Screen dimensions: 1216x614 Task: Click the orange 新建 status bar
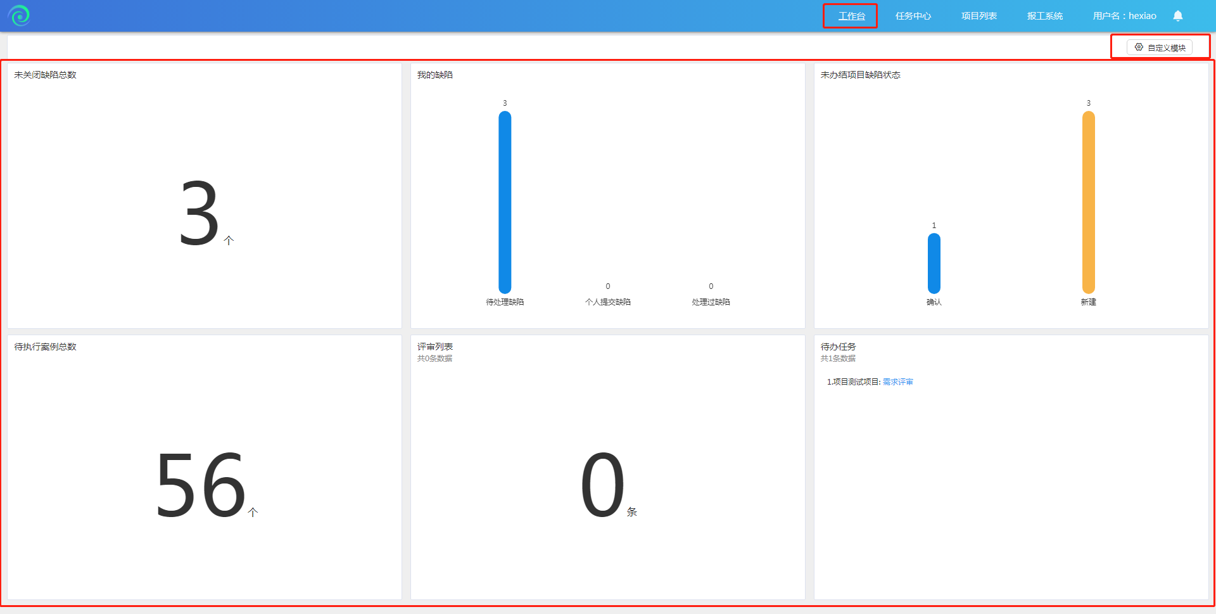(1088, 202)
